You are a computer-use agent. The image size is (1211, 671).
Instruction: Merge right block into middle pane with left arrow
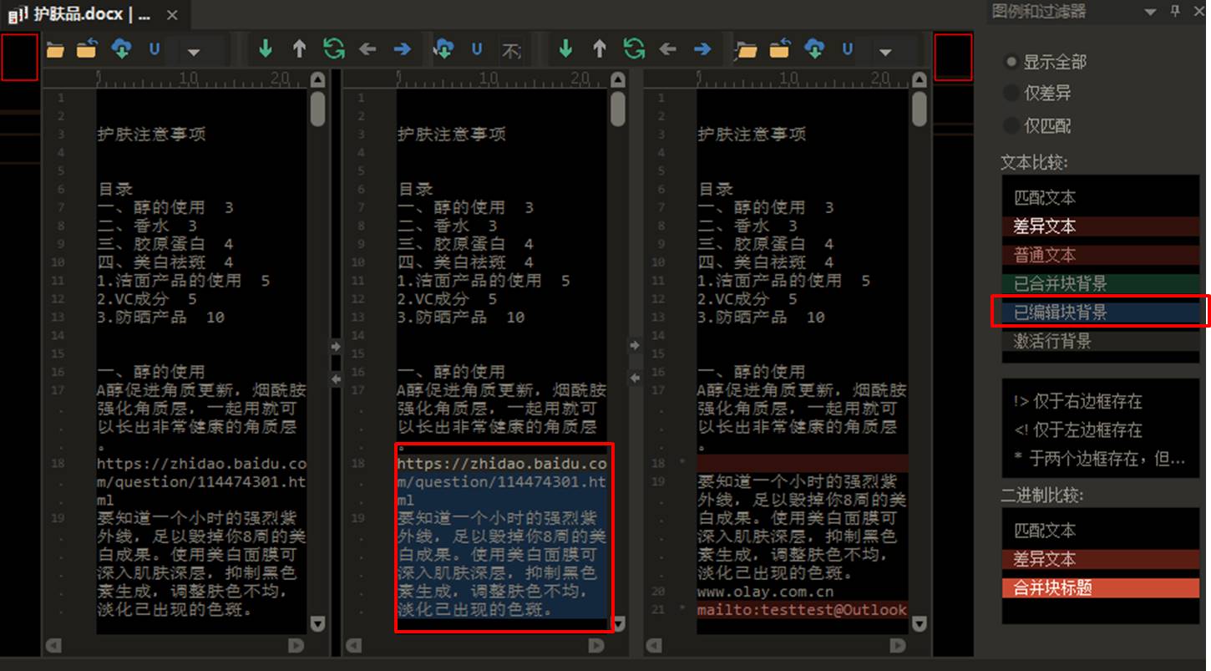coord(634,379)
